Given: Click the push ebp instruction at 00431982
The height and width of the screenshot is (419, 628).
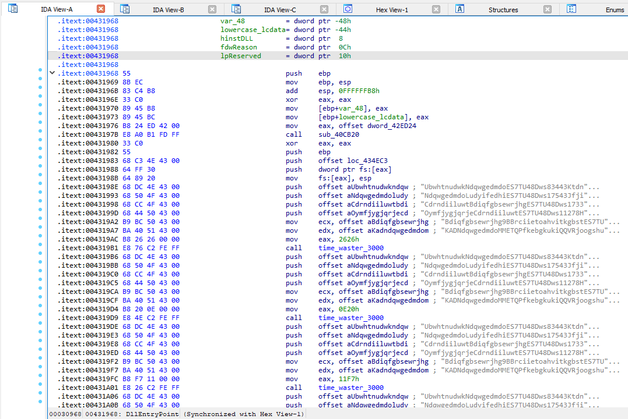Looking at the screenshot, I should (308, 152).
